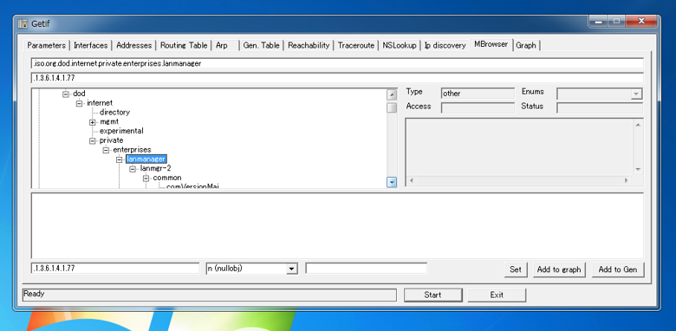Click description box scroll-down arrow
676x331 pixels.
638,169
